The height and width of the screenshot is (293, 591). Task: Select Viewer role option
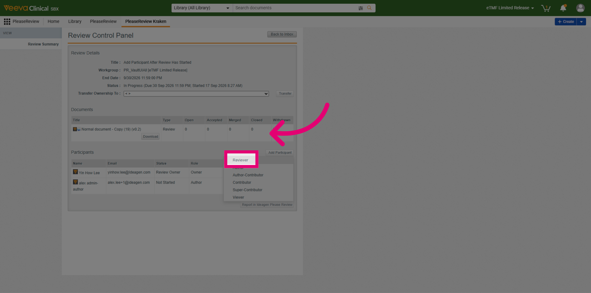click(x=238, y=197)
